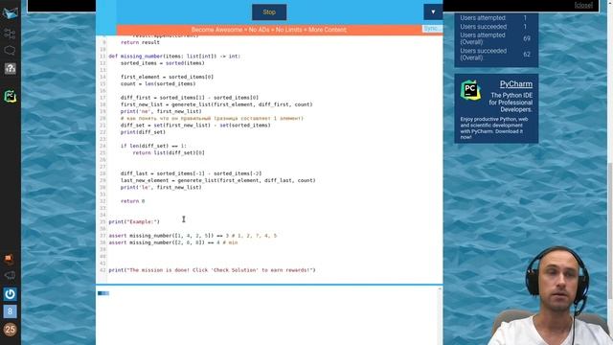Click the line beginning 'diff_first ='

(x=190, y=98)
